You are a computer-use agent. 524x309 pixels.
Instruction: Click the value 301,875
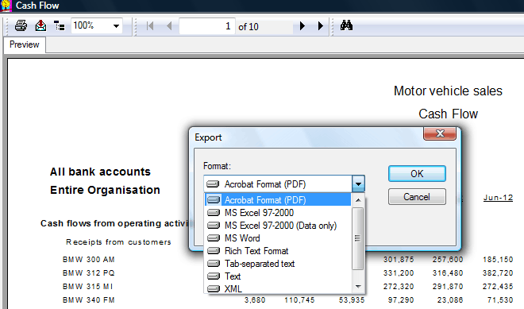[399, 260]
